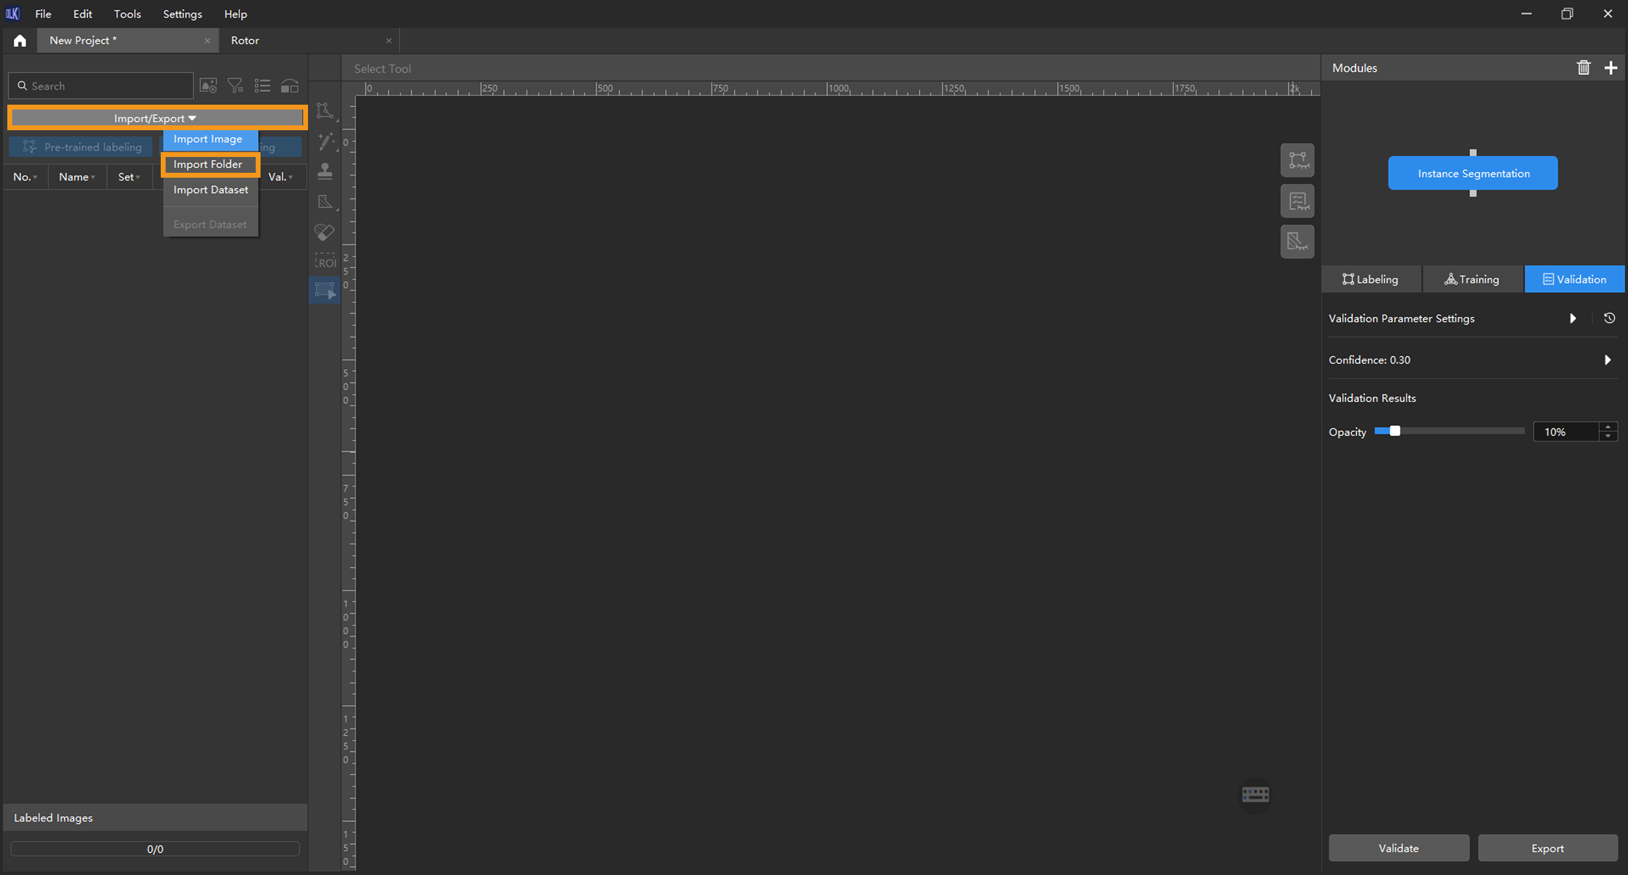Click the list view icon
Screen dimensions: 1628x875
(x=262, y=86)
